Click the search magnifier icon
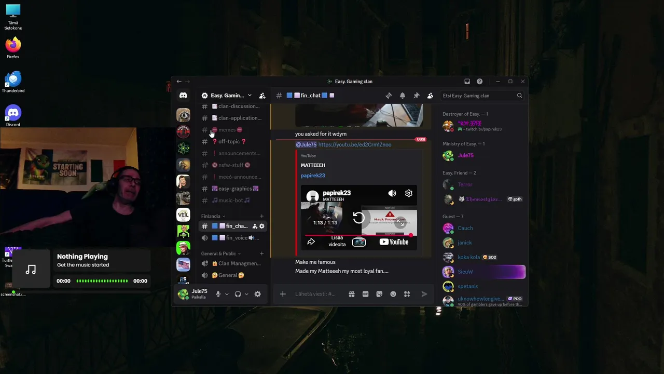664x374 pixels. pyautogui.click(x=519, y=96)
